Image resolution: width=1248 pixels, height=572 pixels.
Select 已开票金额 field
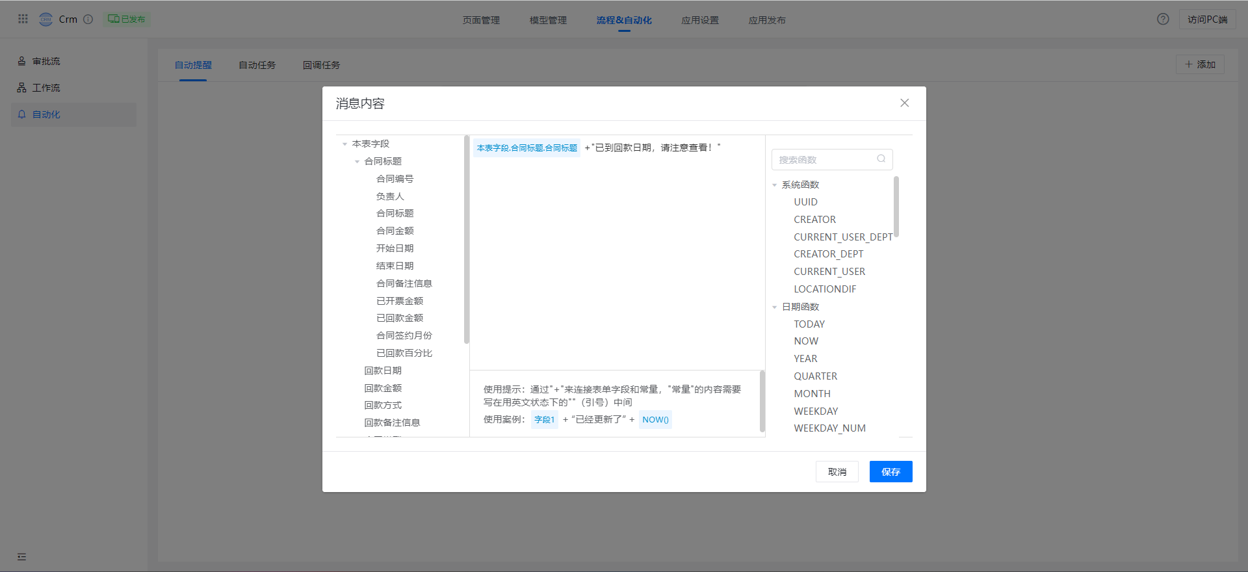click(399, 301)
